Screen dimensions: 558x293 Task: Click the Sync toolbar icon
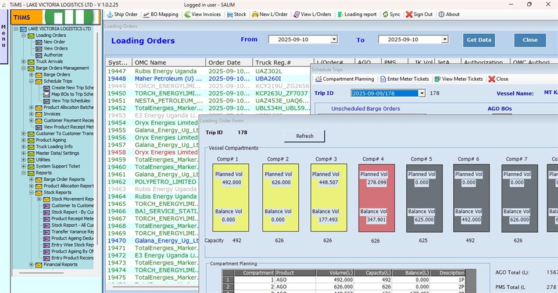pyautogui.click(x=385, y=14)
